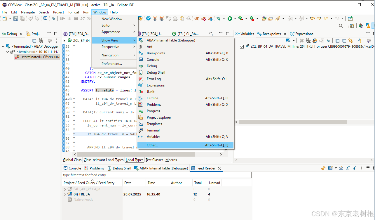Click the Suspend debug toolbar icon
Viewport: 375px width, 220px height.
coord(69,18)
